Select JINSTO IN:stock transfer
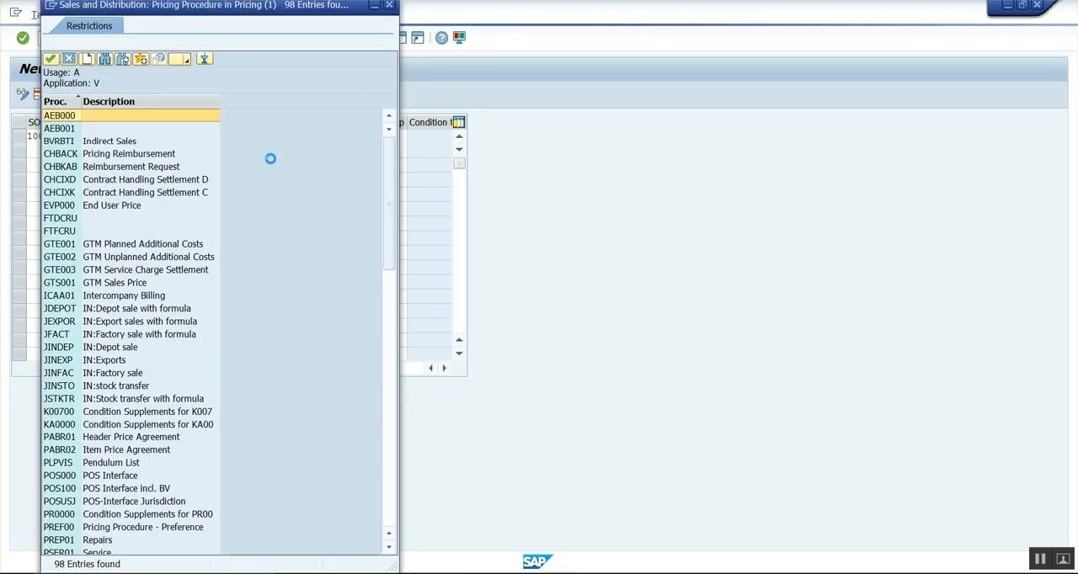This screenshot has width=1078, height=574. (131, 386)
